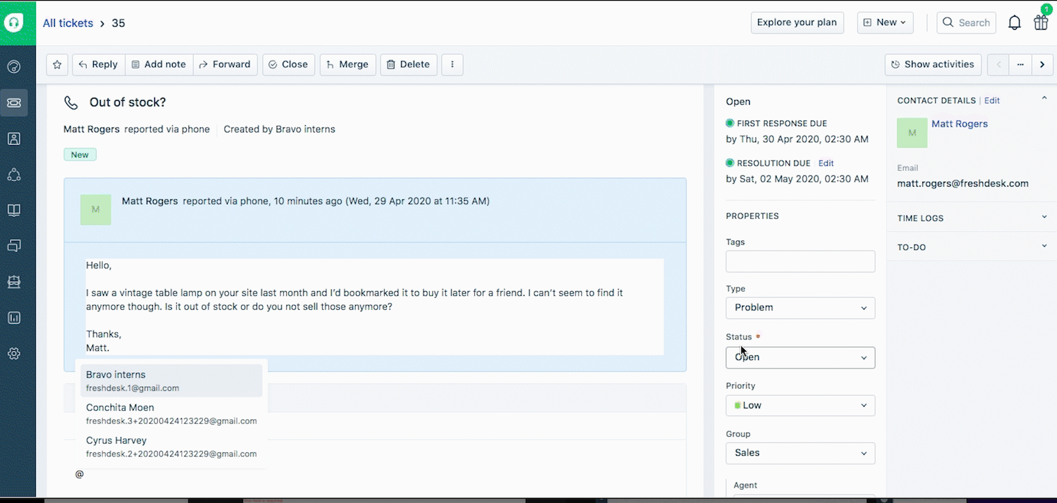Image resolution: width=1057 pixels, height=503 pixels.
Task: Click Explore your plan button
Action: click(797, 23)
